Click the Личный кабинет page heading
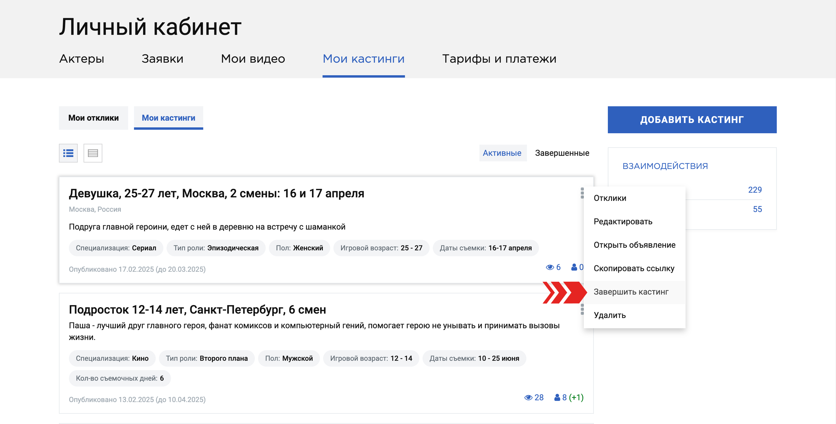Image resolution: width=836 pixels, height=424 pixels. (150, 27)
